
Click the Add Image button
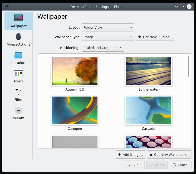131,155
